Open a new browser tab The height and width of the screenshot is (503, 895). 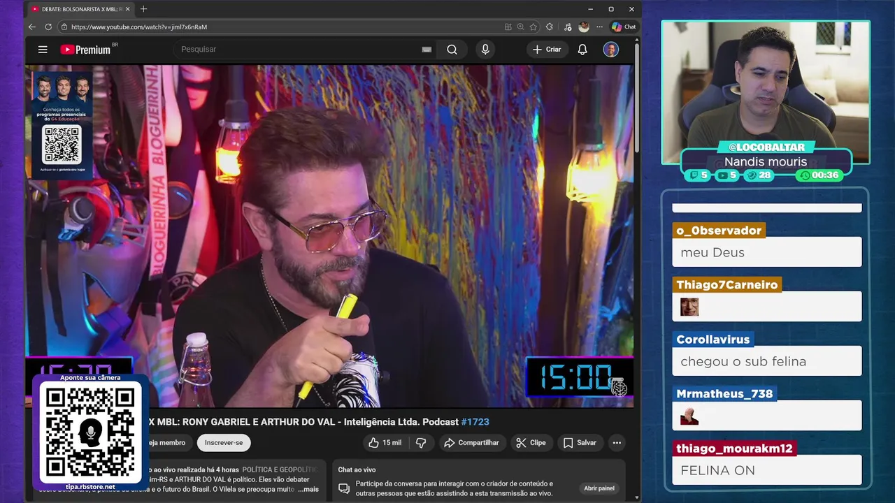pos(143,9)
